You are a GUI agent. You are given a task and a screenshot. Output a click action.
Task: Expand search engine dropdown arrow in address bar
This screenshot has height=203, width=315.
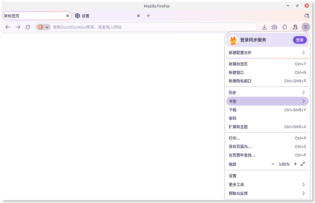pos(47,27)
